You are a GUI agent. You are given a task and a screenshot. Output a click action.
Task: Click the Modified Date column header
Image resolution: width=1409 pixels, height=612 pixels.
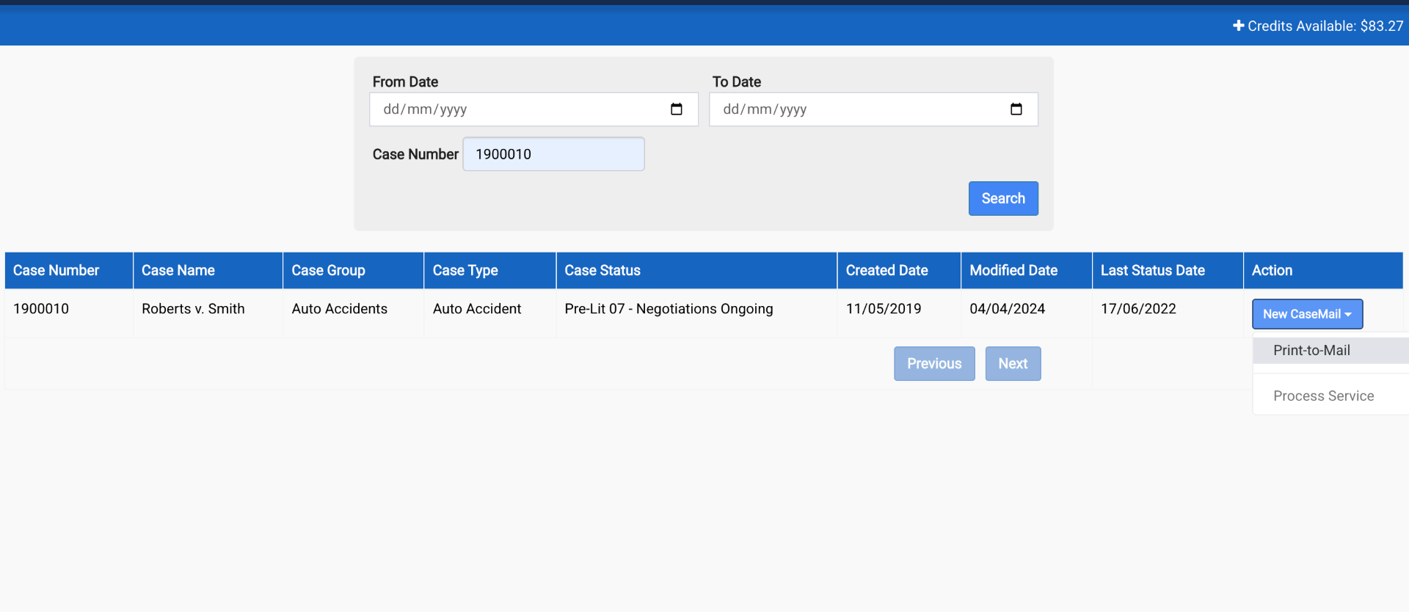click(x=1013, y=271)
